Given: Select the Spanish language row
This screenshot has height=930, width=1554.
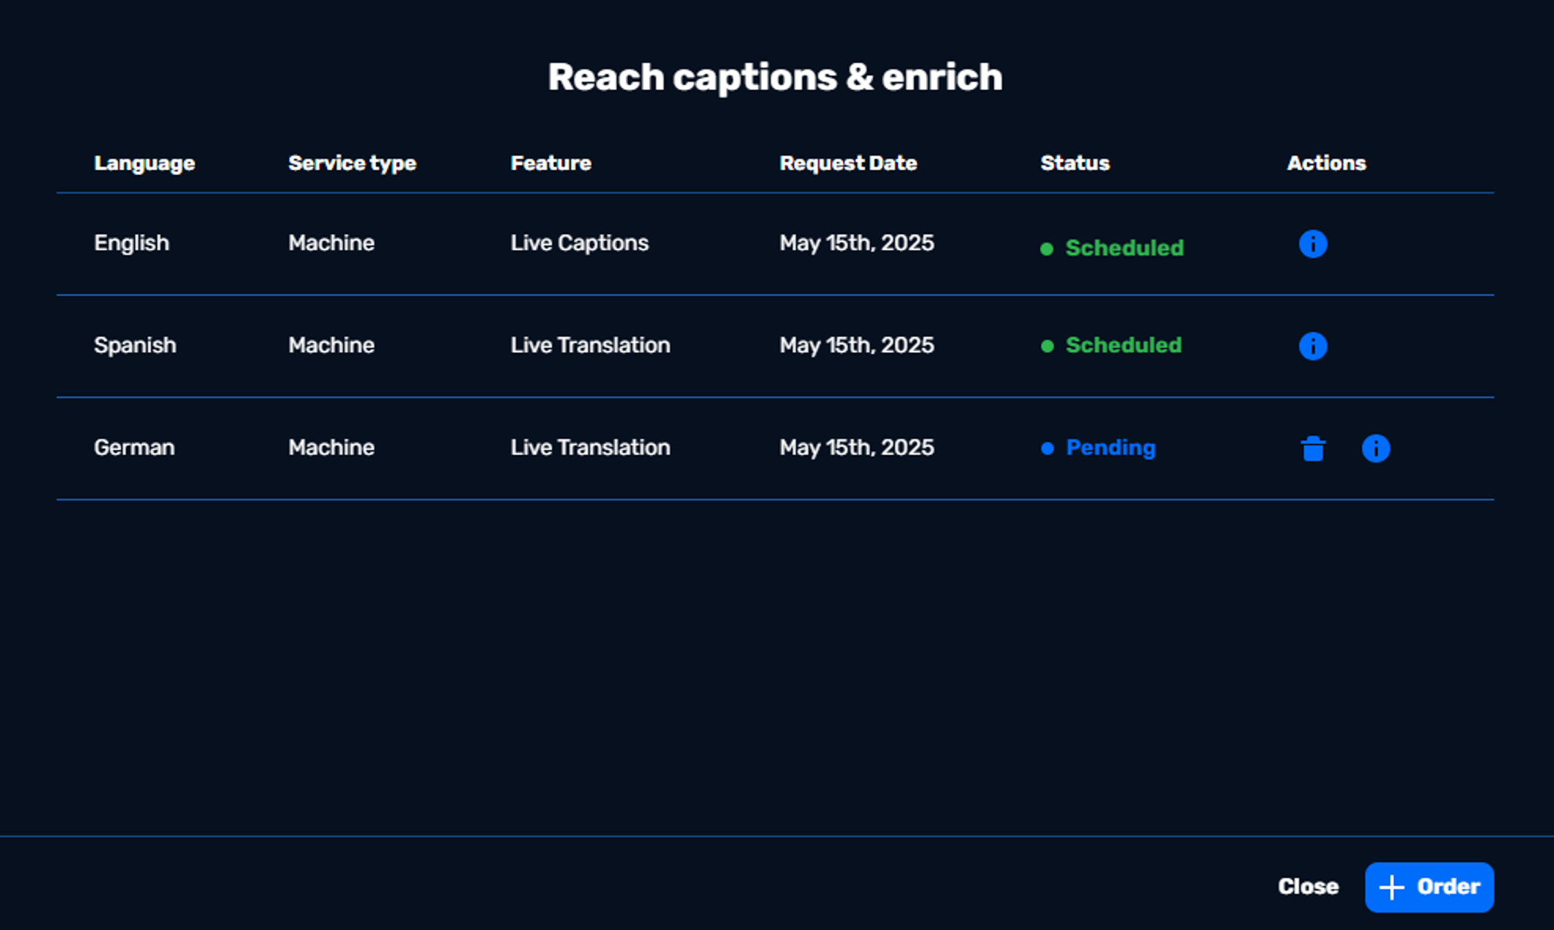Looking at the screenshot, I should tap(135, 345).
